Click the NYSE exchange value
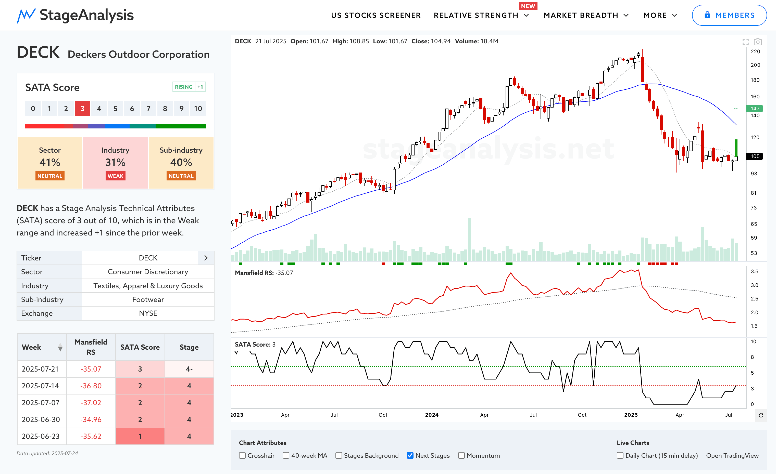776x474 pixels. coord(148,313)
